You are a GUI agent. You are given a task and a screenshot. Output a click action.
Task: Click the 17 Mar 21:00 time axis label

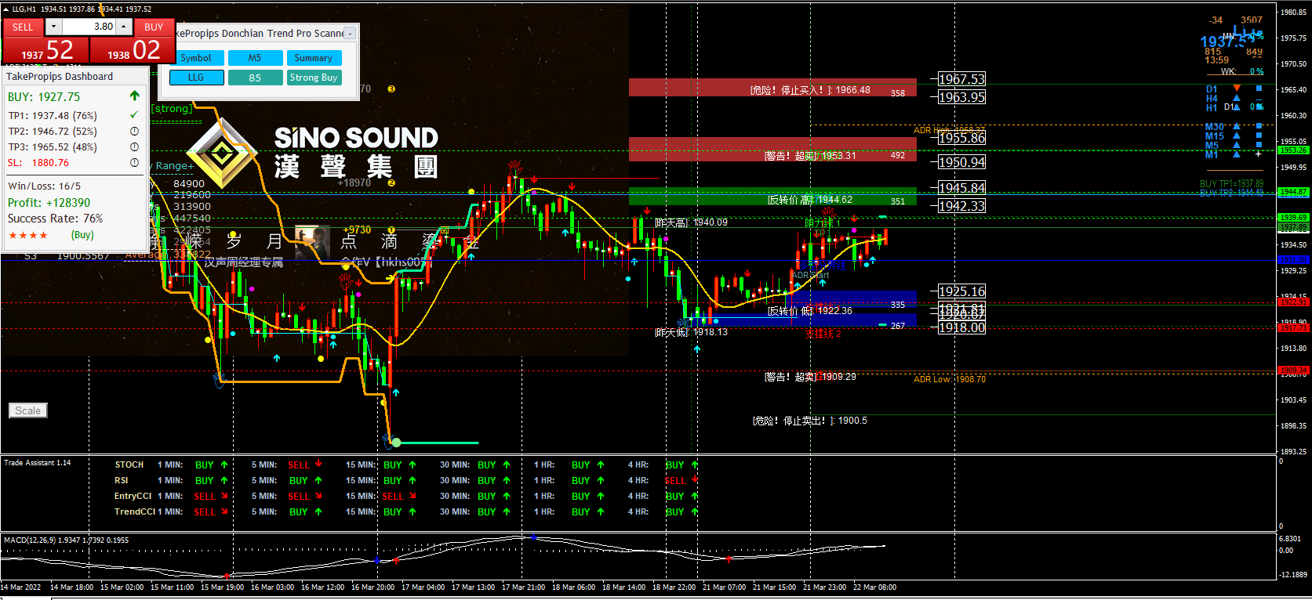524,587
